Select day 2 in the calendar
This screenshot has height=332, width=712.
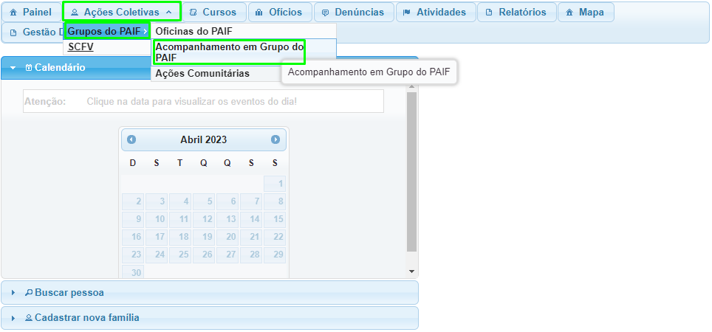tap(133, 201)
